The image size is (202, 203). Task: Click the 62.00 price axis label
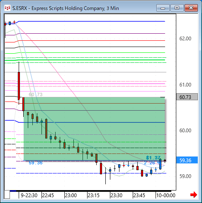click(x=185, y=39)
